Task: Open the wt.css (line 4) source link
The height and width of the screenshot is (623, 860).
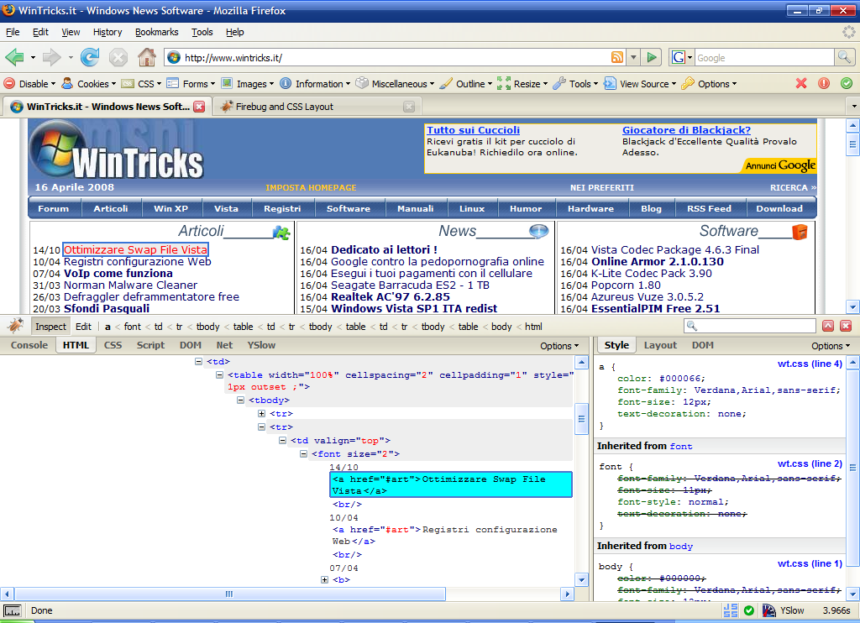Action: (810, 364)
